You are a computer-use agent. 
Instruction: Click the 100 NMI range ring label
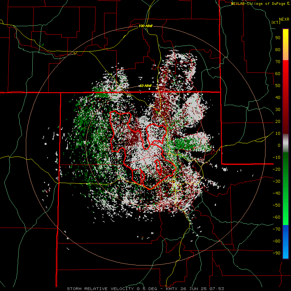pos(145,26)
